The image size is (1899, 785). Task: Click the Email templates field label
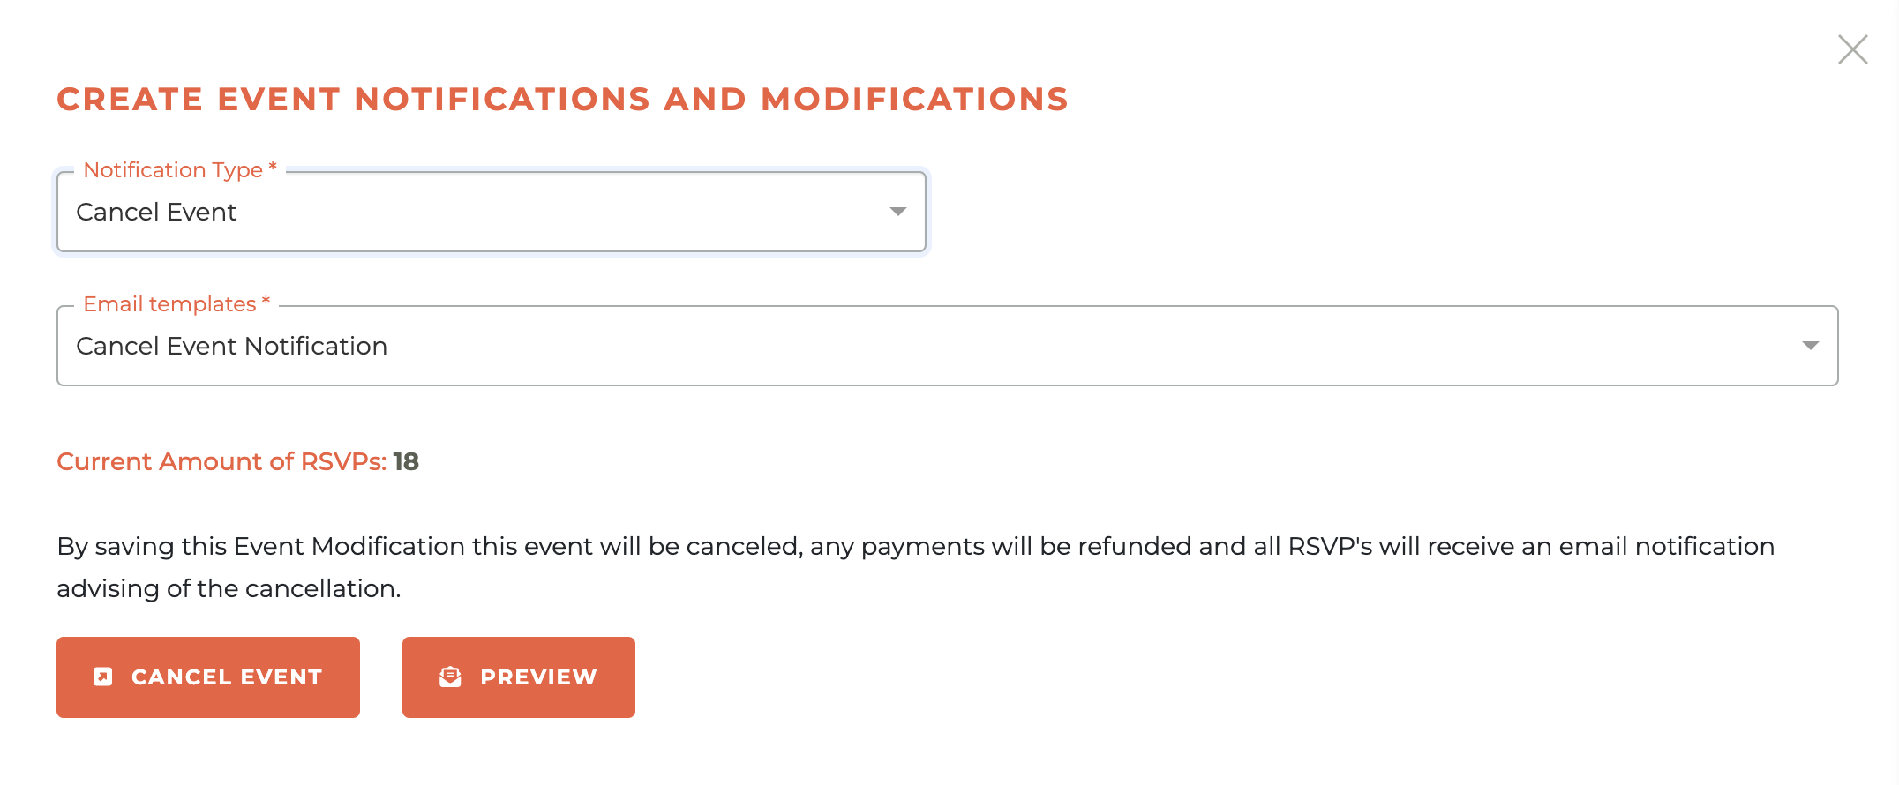(169, 304)
